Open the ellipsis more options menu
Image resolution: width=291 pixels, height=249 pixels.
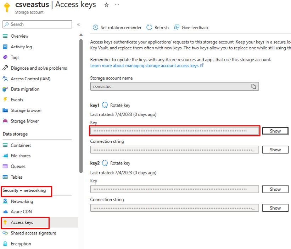pyautogui.click(x=117, y=5)
